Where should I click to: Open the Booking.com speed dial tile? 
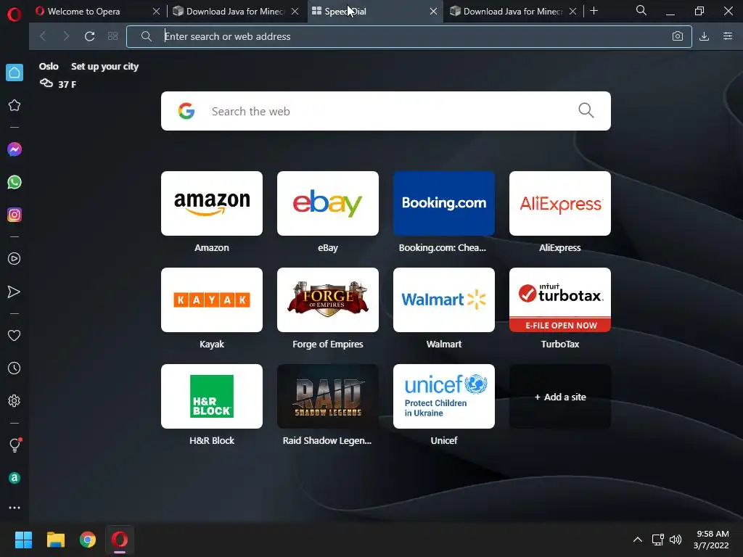(x=444, y=203)
